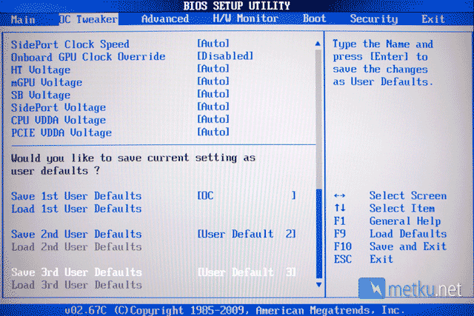Screen dimensions: 474x316
Task: Click the up-down arrows Select Item hint
Action: pyautogui.click(x=384, y=209)
